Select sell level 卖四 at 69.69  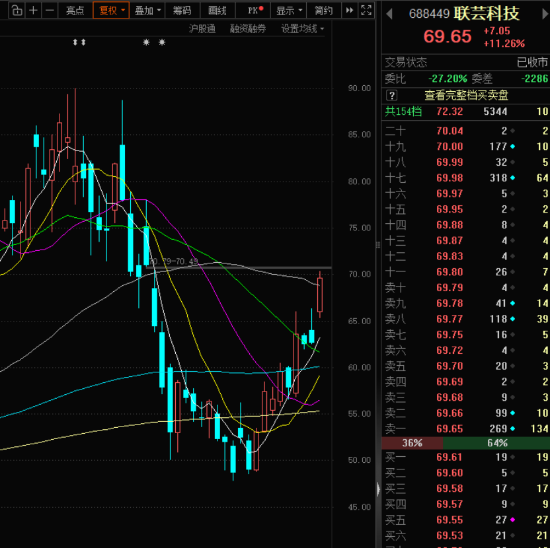[x=466, y=382]
